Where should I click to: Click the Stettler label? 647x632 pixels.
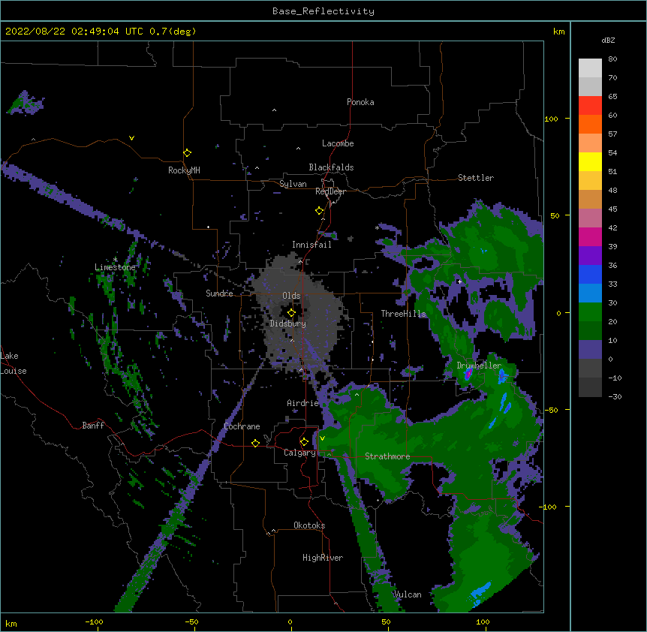[475, 178]
